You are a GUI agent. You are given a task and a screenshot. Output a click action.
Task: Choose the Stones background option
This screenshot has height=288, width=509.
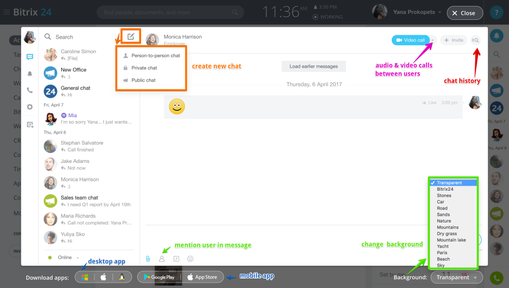[x=453, y=196]
